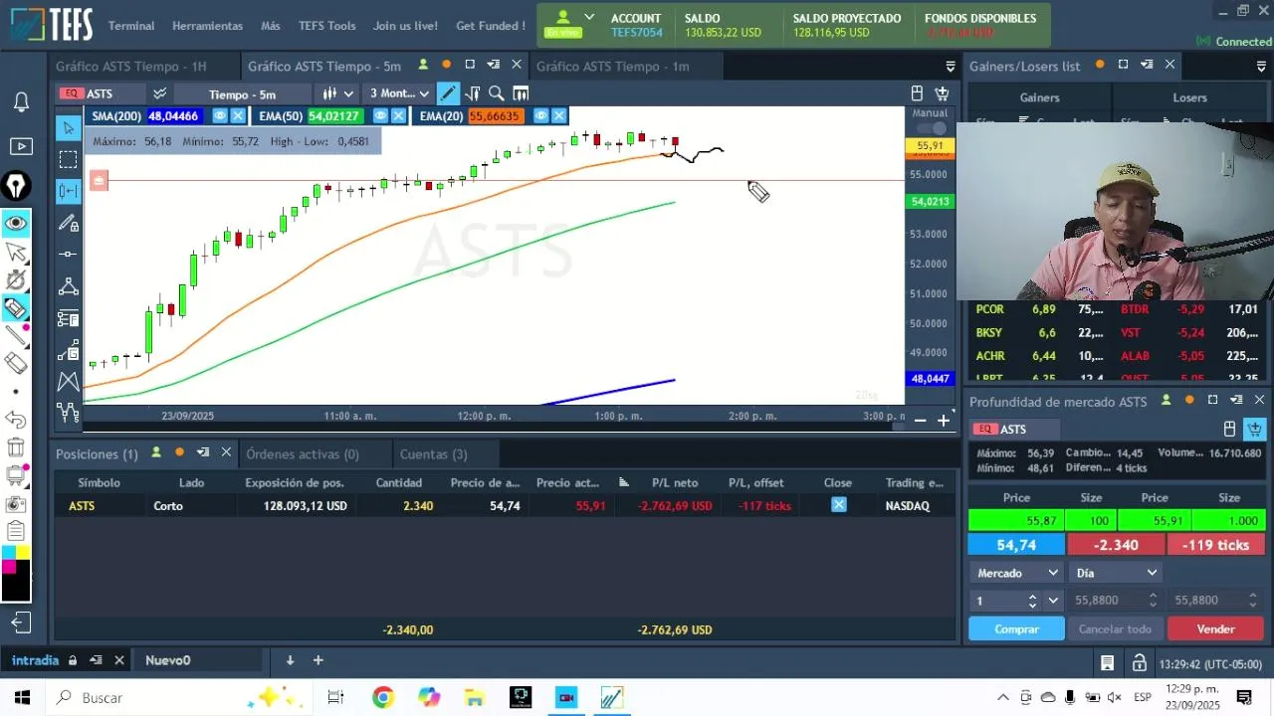This screenshot has width=1274, height=716.
Task: Toggle the Manual scale switch
Action: pyautogui.click(x=932, y=128)
